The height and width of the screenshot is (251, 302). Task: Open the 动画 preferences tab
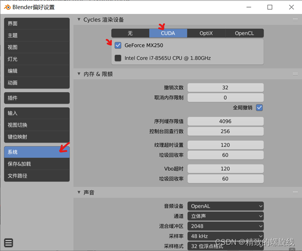[x=37, y=83]
